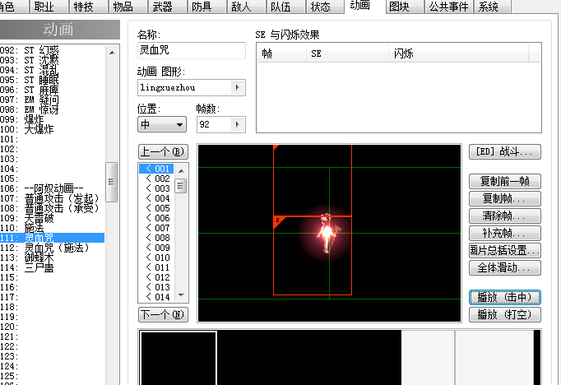Click the 补充帧... button
This screenshot has height=385, width=561.
click(x=505, y=234)
